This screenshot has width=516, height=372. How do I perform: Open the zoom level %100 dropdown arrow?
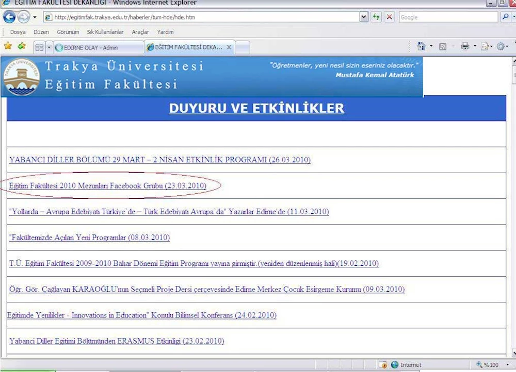tap(507, 365)
